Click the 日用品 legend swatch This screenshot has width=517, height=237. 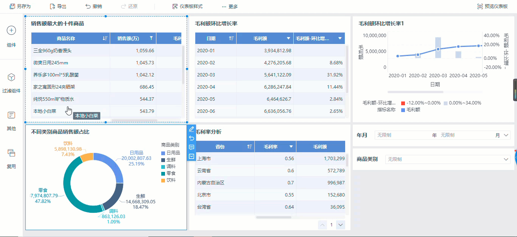click(163, 153)
